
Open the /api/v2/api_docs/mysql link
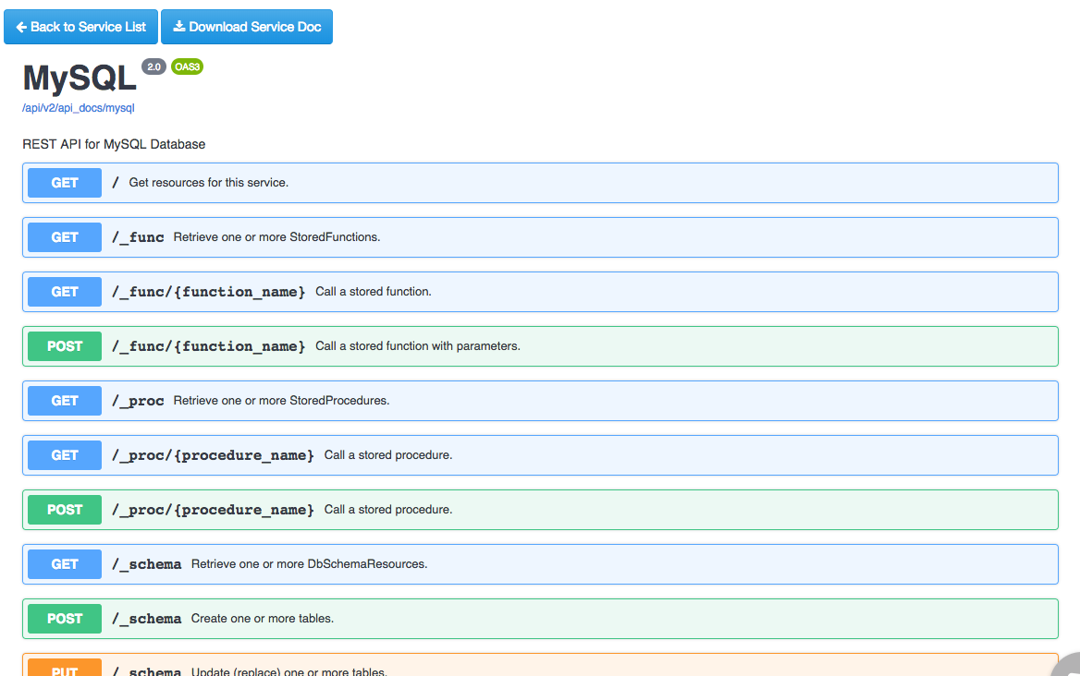pos(79,108)
